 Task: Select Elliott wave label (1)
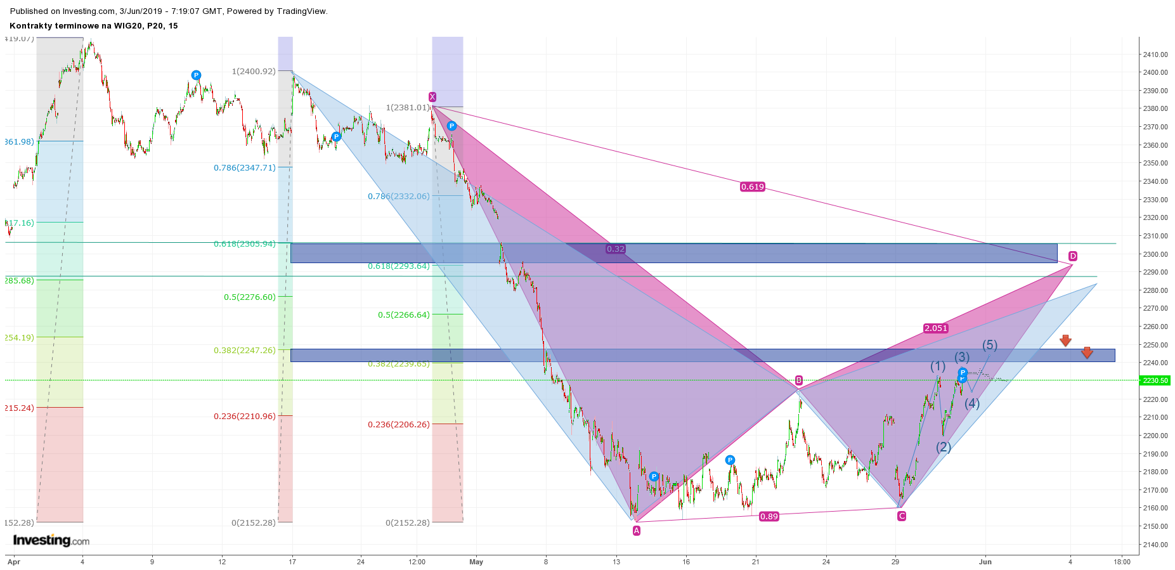coord(938,366)
